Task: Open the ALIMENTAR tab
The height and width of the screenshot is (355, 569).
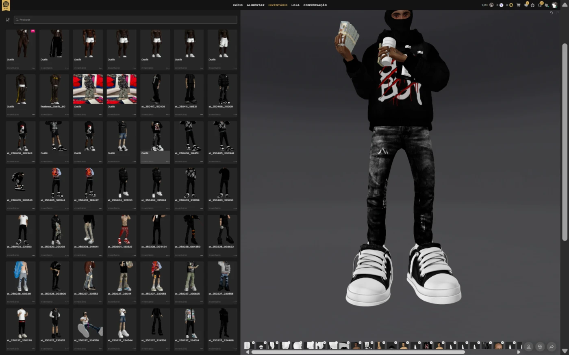Action: [256, 5]
